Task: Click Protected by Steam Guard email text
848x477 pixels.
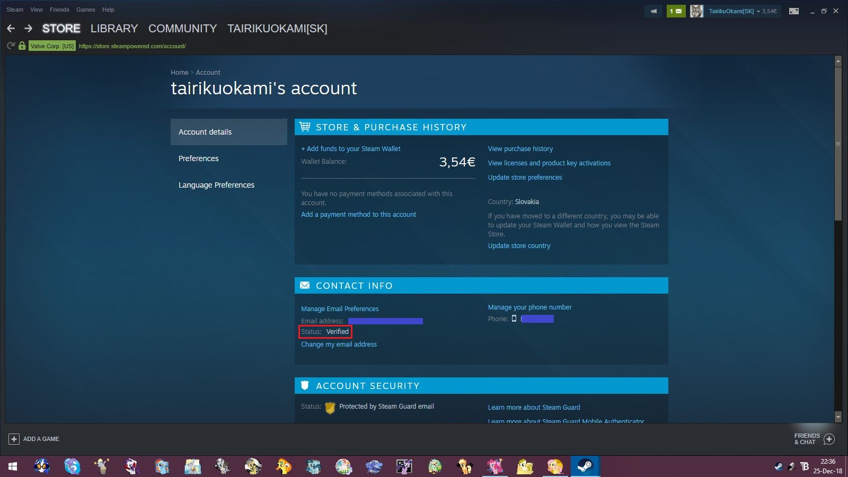Action: pos(386,407)
